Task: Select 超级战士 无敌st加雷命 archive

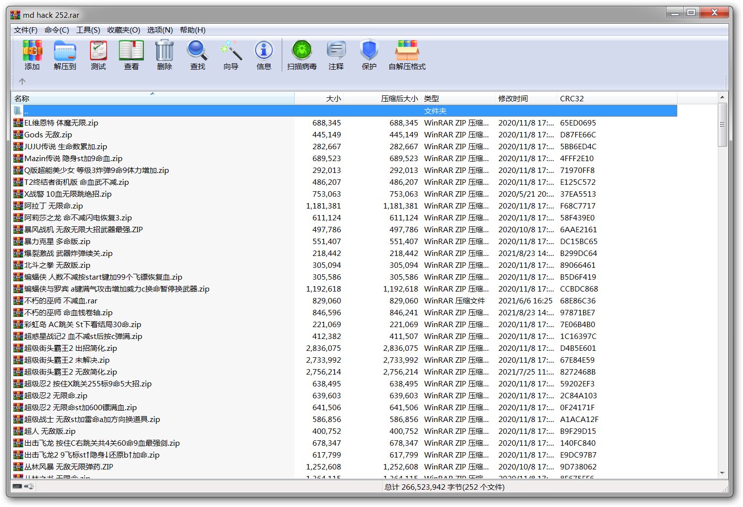Action: (x=345, y=419)
